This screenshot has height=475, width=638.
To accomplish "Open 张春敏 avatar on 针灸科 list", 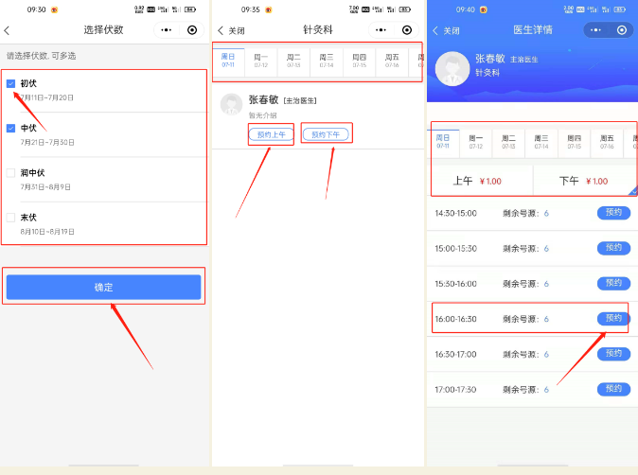I will 231,104.
